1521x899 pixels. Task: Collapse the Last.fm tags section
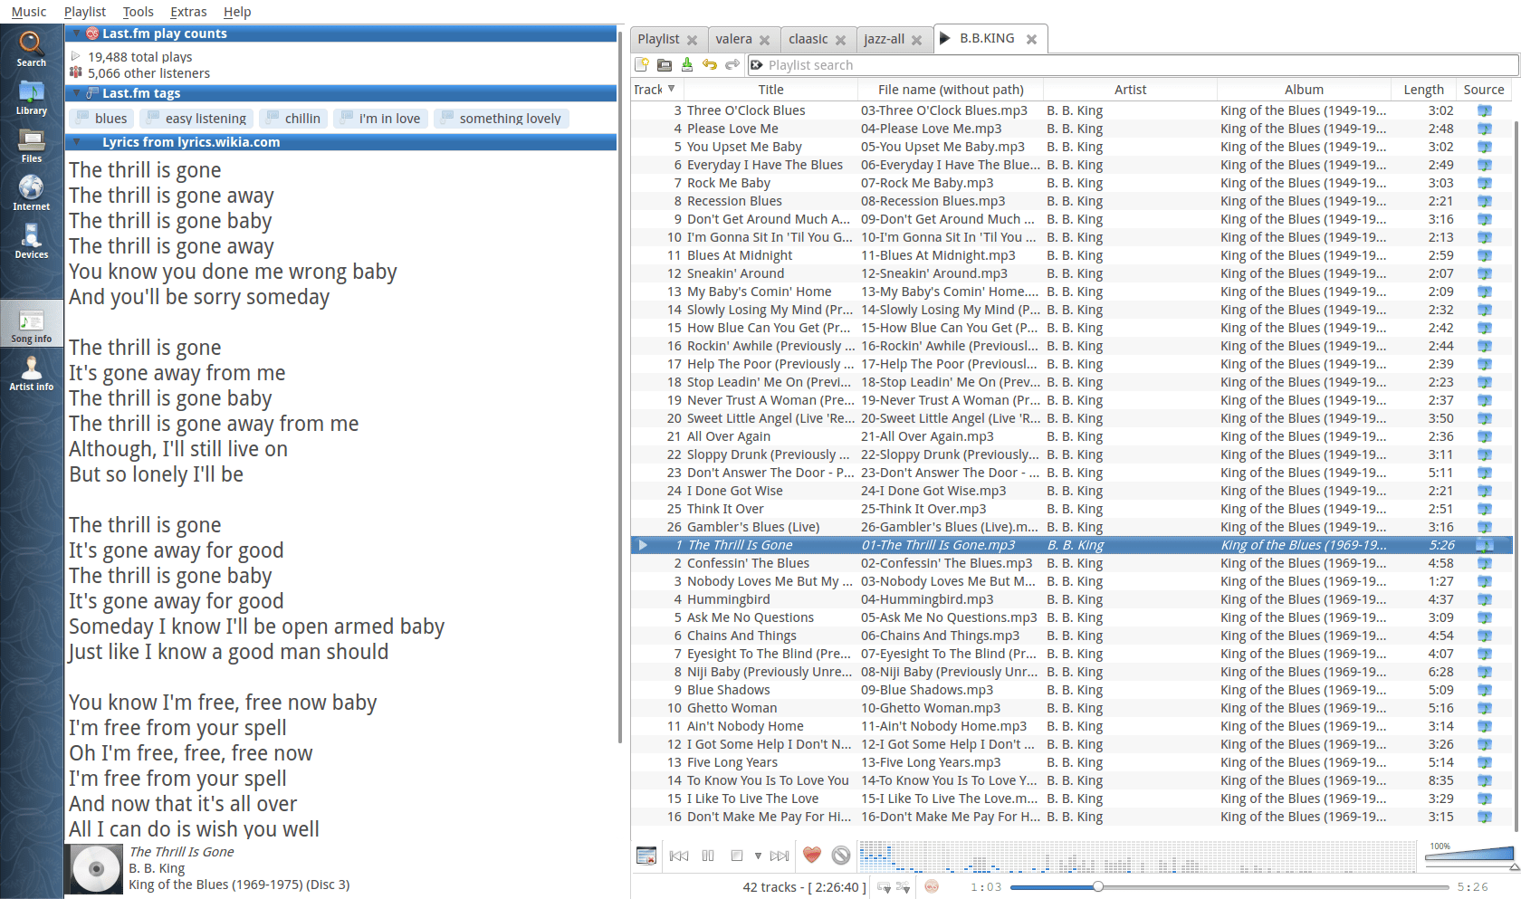[75, 92]
